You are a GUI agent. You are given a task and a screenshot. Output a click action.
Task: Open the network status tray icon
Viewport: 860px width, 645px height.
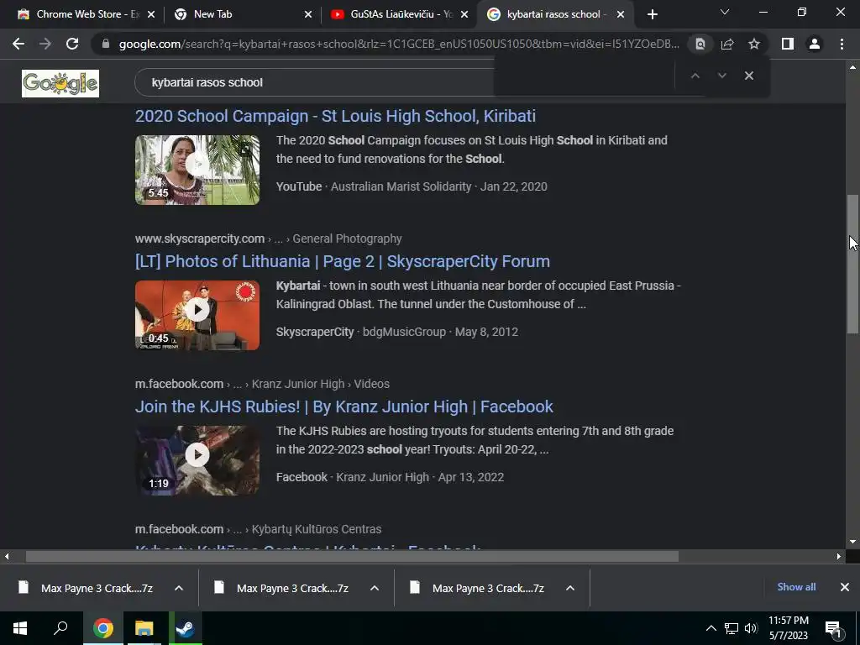[x=732, y=628]
